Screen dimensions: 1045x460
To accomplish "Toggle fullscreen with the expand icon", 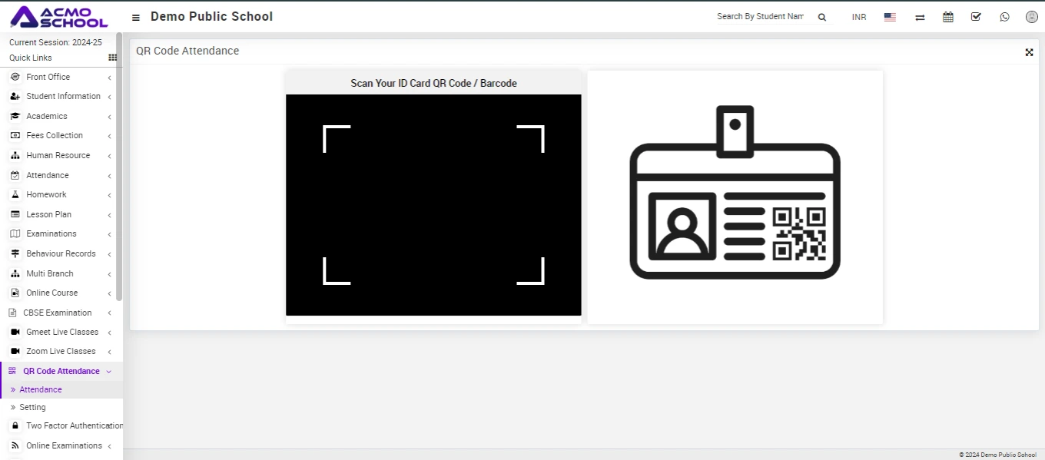I will 1029,52.
